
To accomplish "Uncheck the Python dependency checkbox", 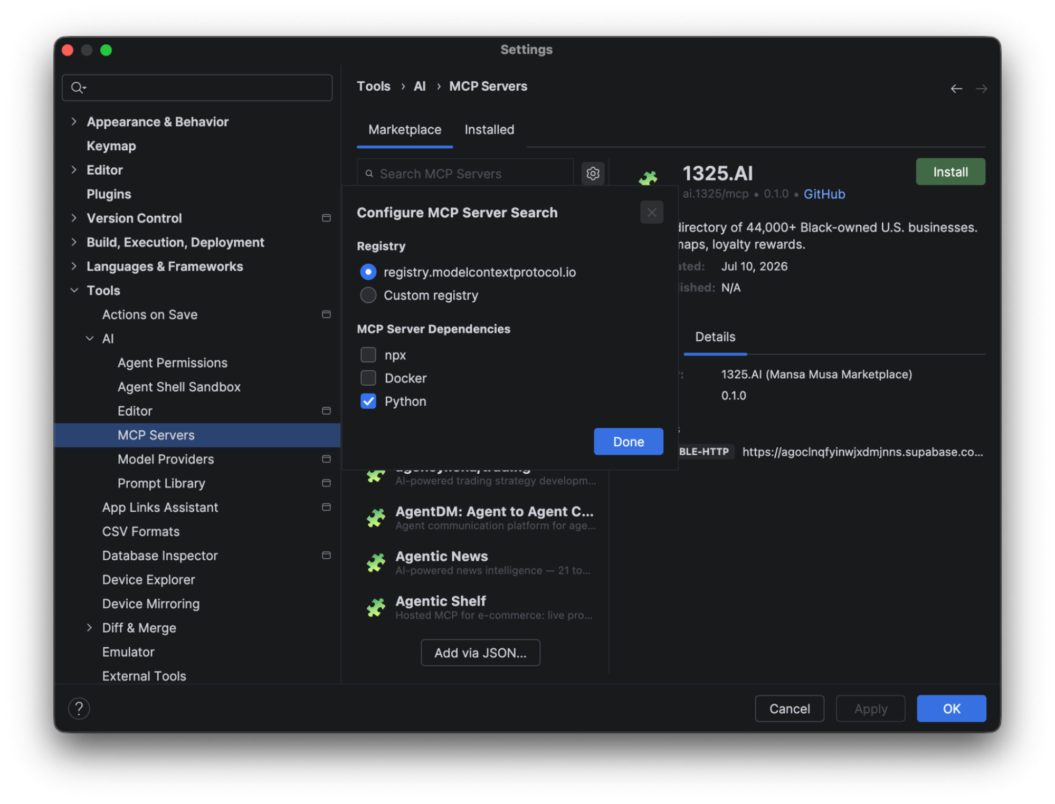I will coord(368,401).
